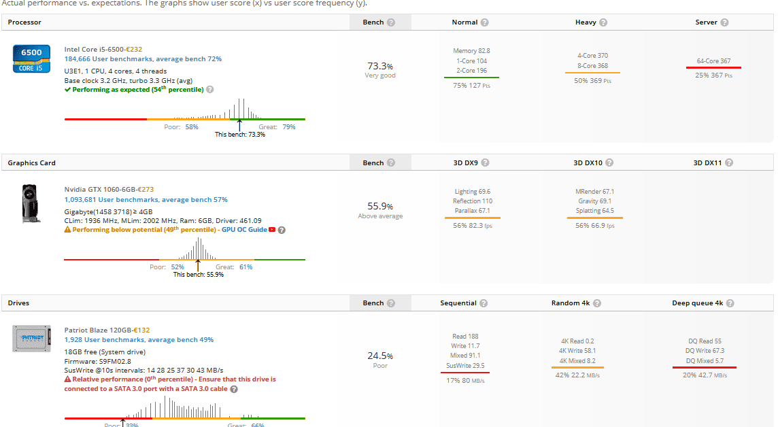Click 'Base clock 3.2 GHz, turbo 3.3 GHz' line

(x=128, y=81)
